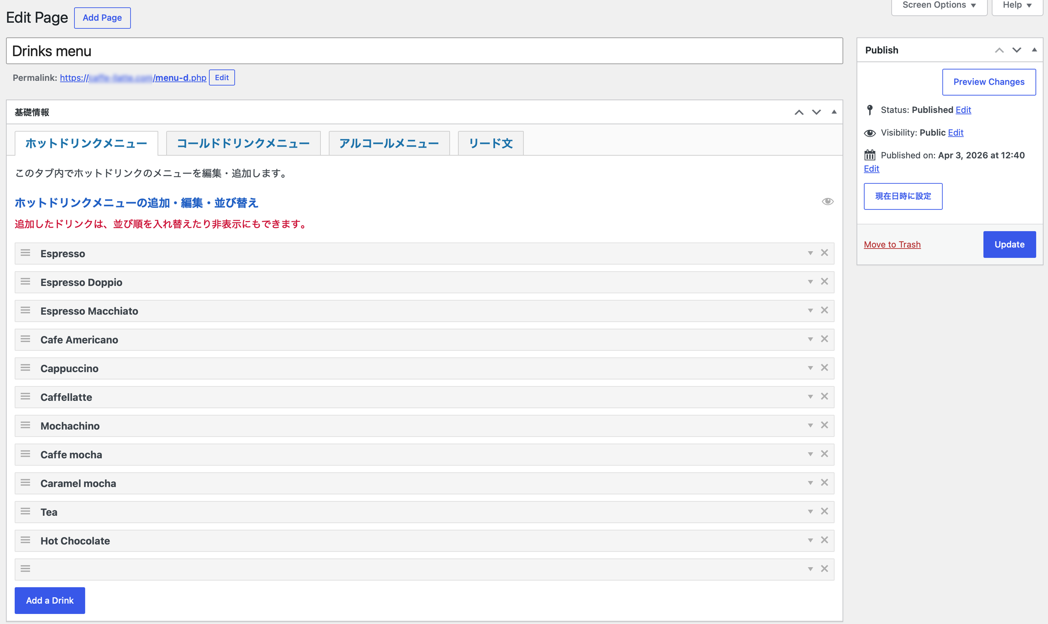
Task: Expand the Espresso row details
Action: [x=810, y=253]
